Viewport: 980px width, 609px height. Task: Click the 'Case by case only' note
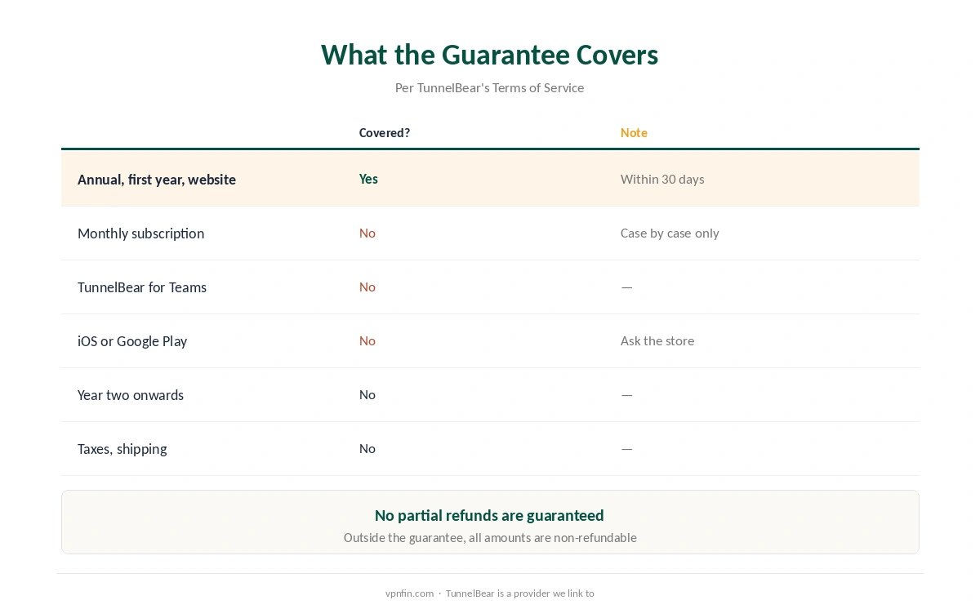[x=670, y=233]
